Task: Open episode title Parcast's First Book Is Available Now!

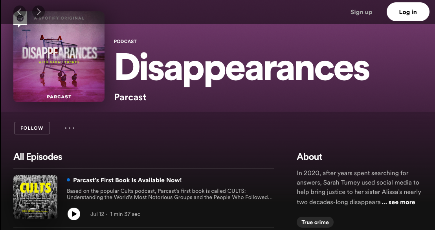Action: (x=127, y=180)
